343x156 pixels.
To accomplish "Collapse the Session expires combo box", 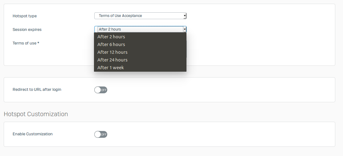I will pyautogui.click(x=140, y=29).
